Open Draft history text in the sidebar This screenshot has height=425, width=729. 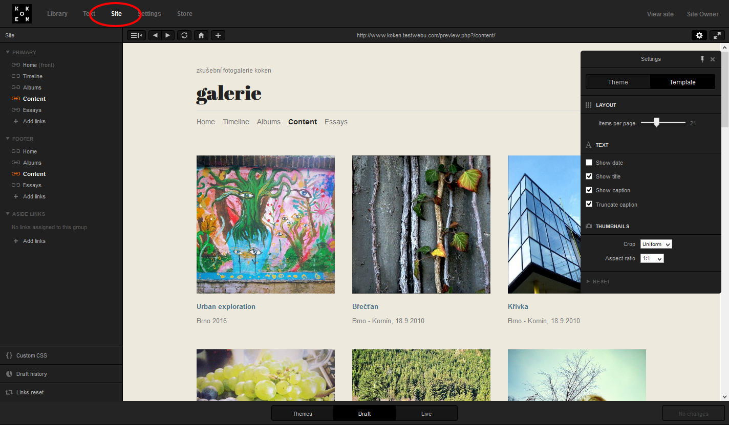pyautogui.click(x=32, y=374)
